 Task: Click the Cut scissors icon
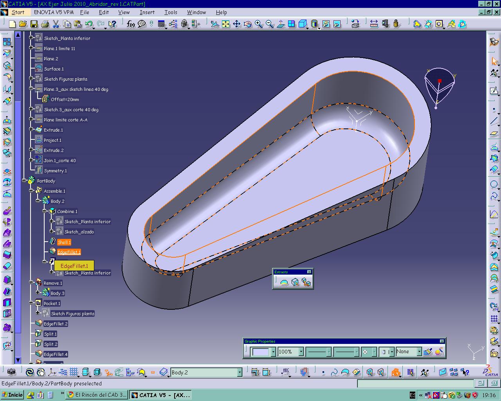tap(56, 24)
